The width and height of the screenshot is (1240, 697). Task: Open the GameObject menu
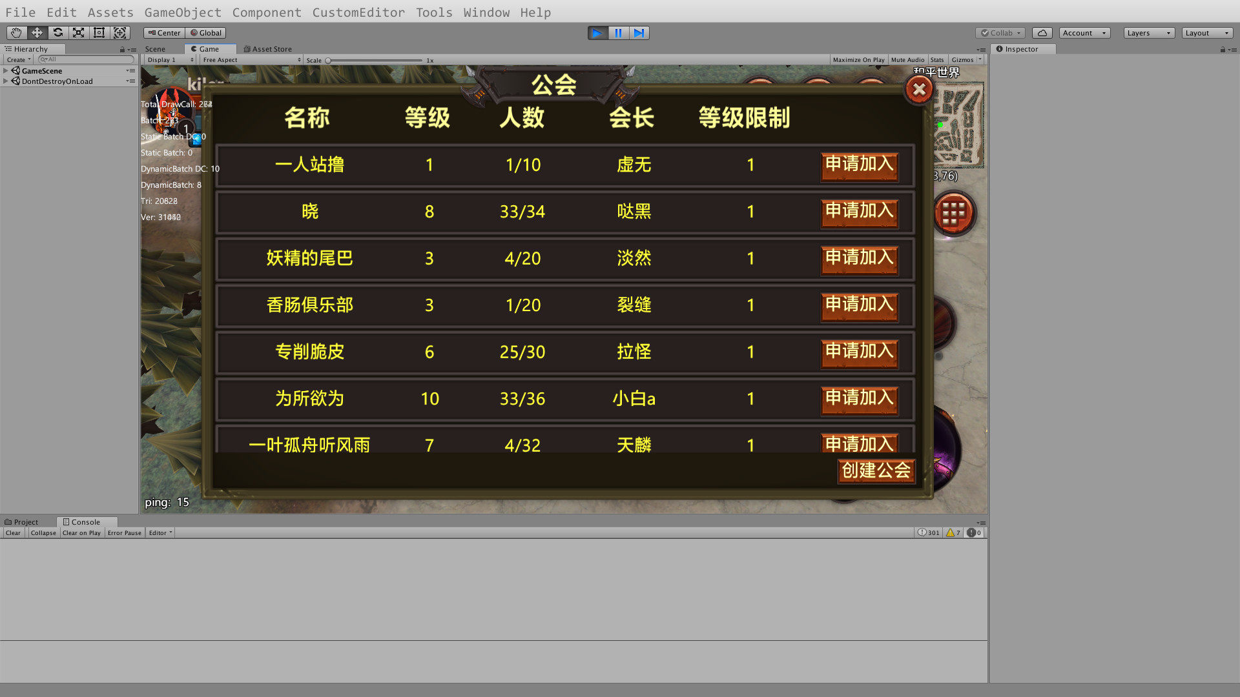[182, 12]
